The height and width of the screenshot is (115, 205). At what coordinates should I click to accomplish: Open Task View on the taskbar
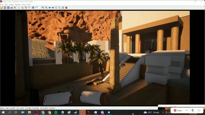(16, 112)
